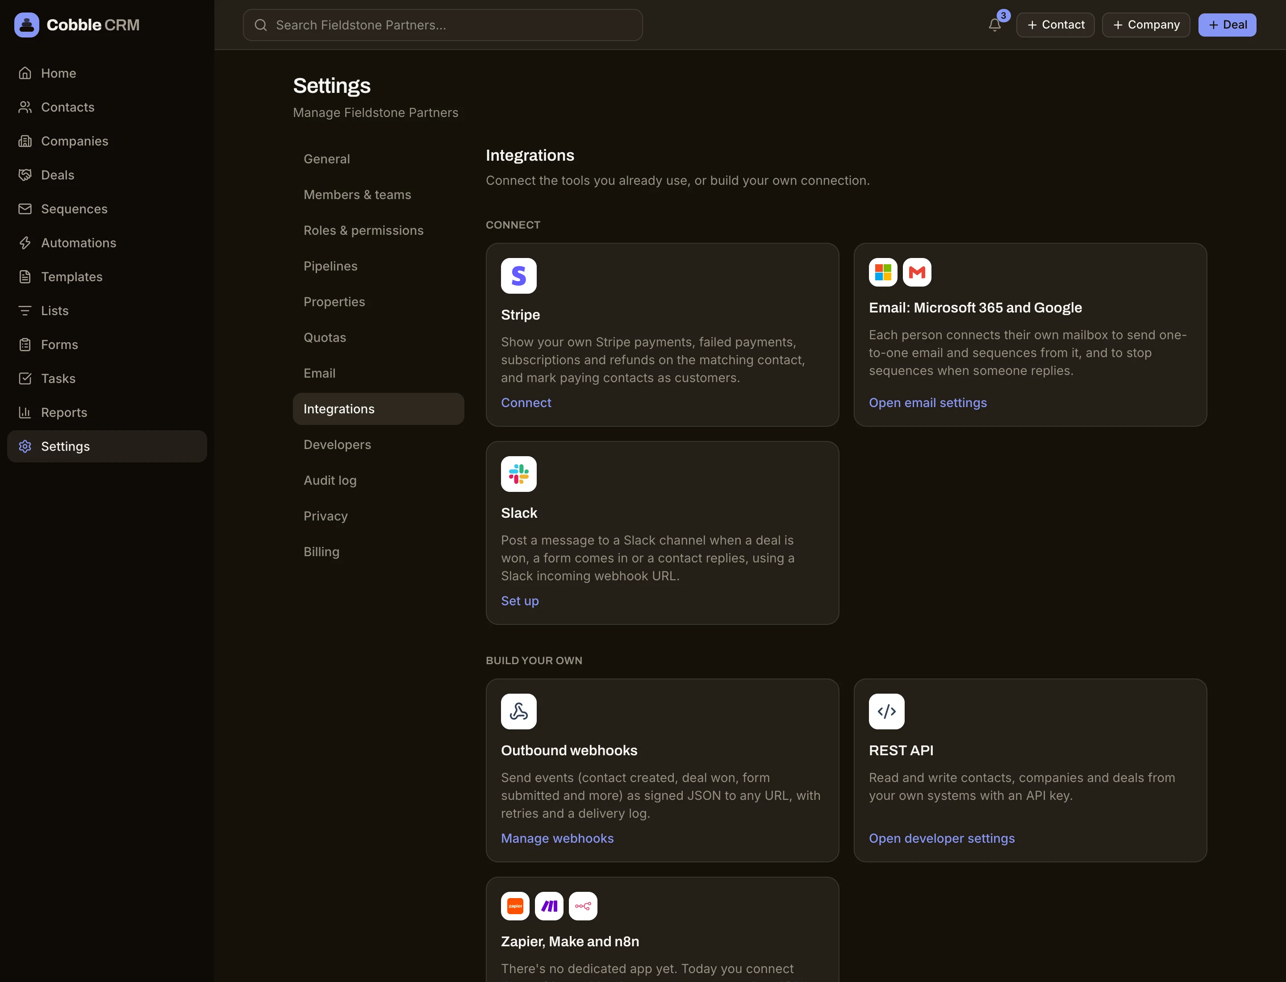Click Connect under Stripe
Screen dimensions: 1286x982
[526, 403]
